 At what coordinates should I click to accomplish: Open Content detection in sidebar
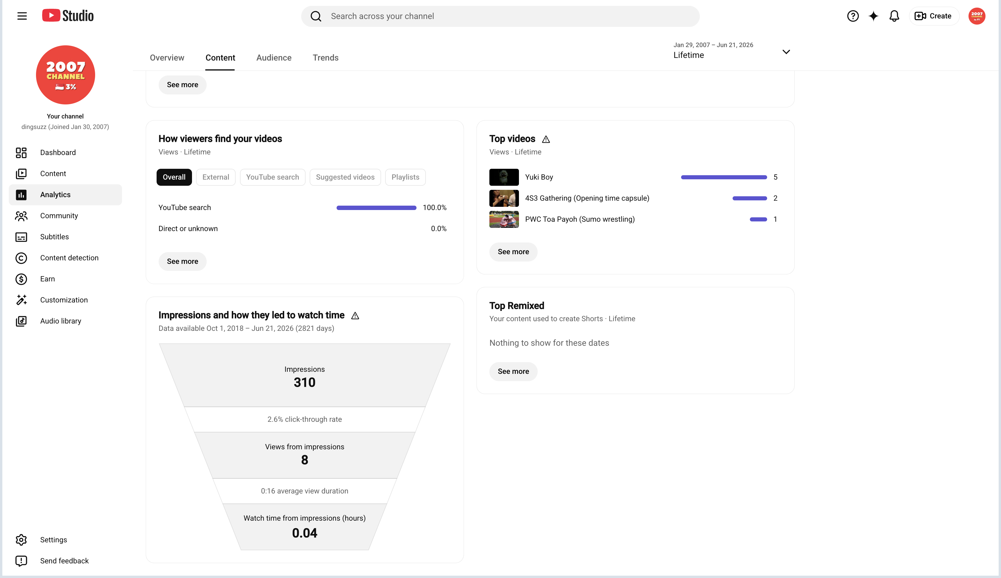coord(66,258)
